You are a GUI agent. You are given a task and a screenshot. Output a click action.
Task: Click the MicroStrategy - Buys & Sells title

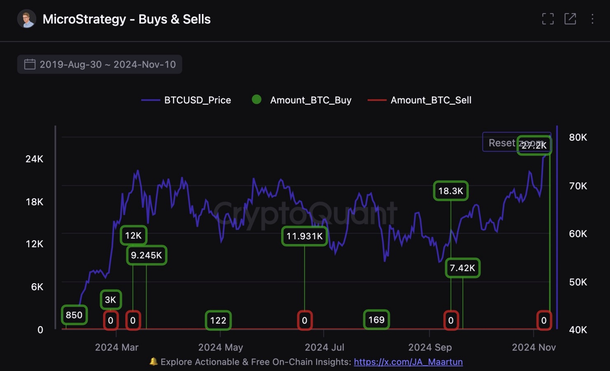point(127,19)
